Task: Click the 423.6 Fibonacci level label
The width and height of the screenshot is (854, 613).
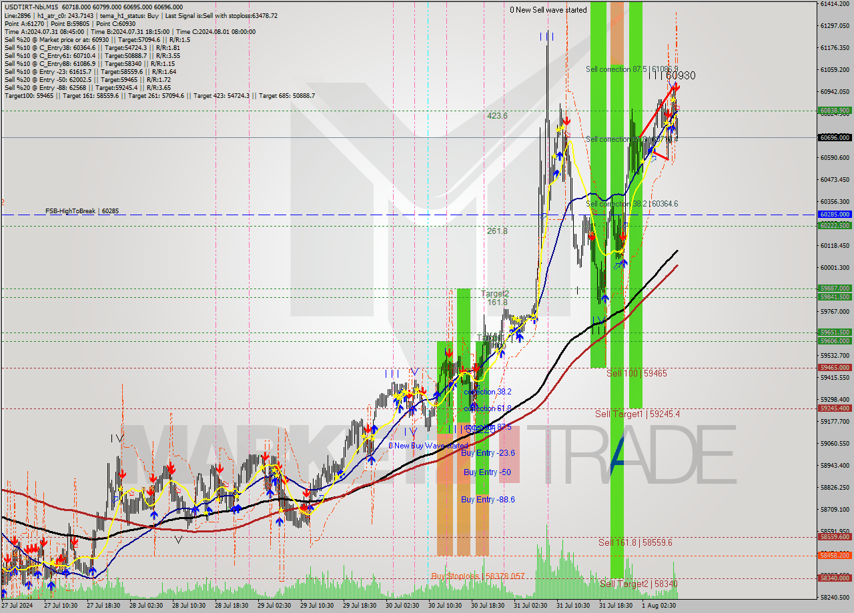Action: tap(497, 116)
